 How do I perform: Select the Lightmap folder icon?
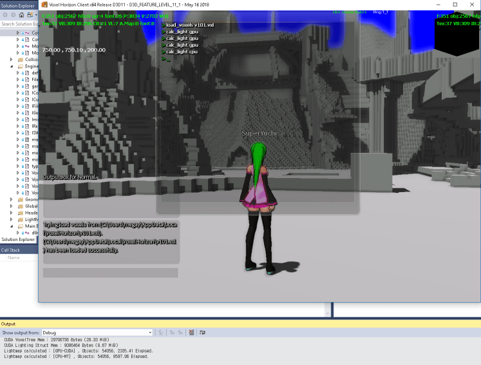coord(20,219)
